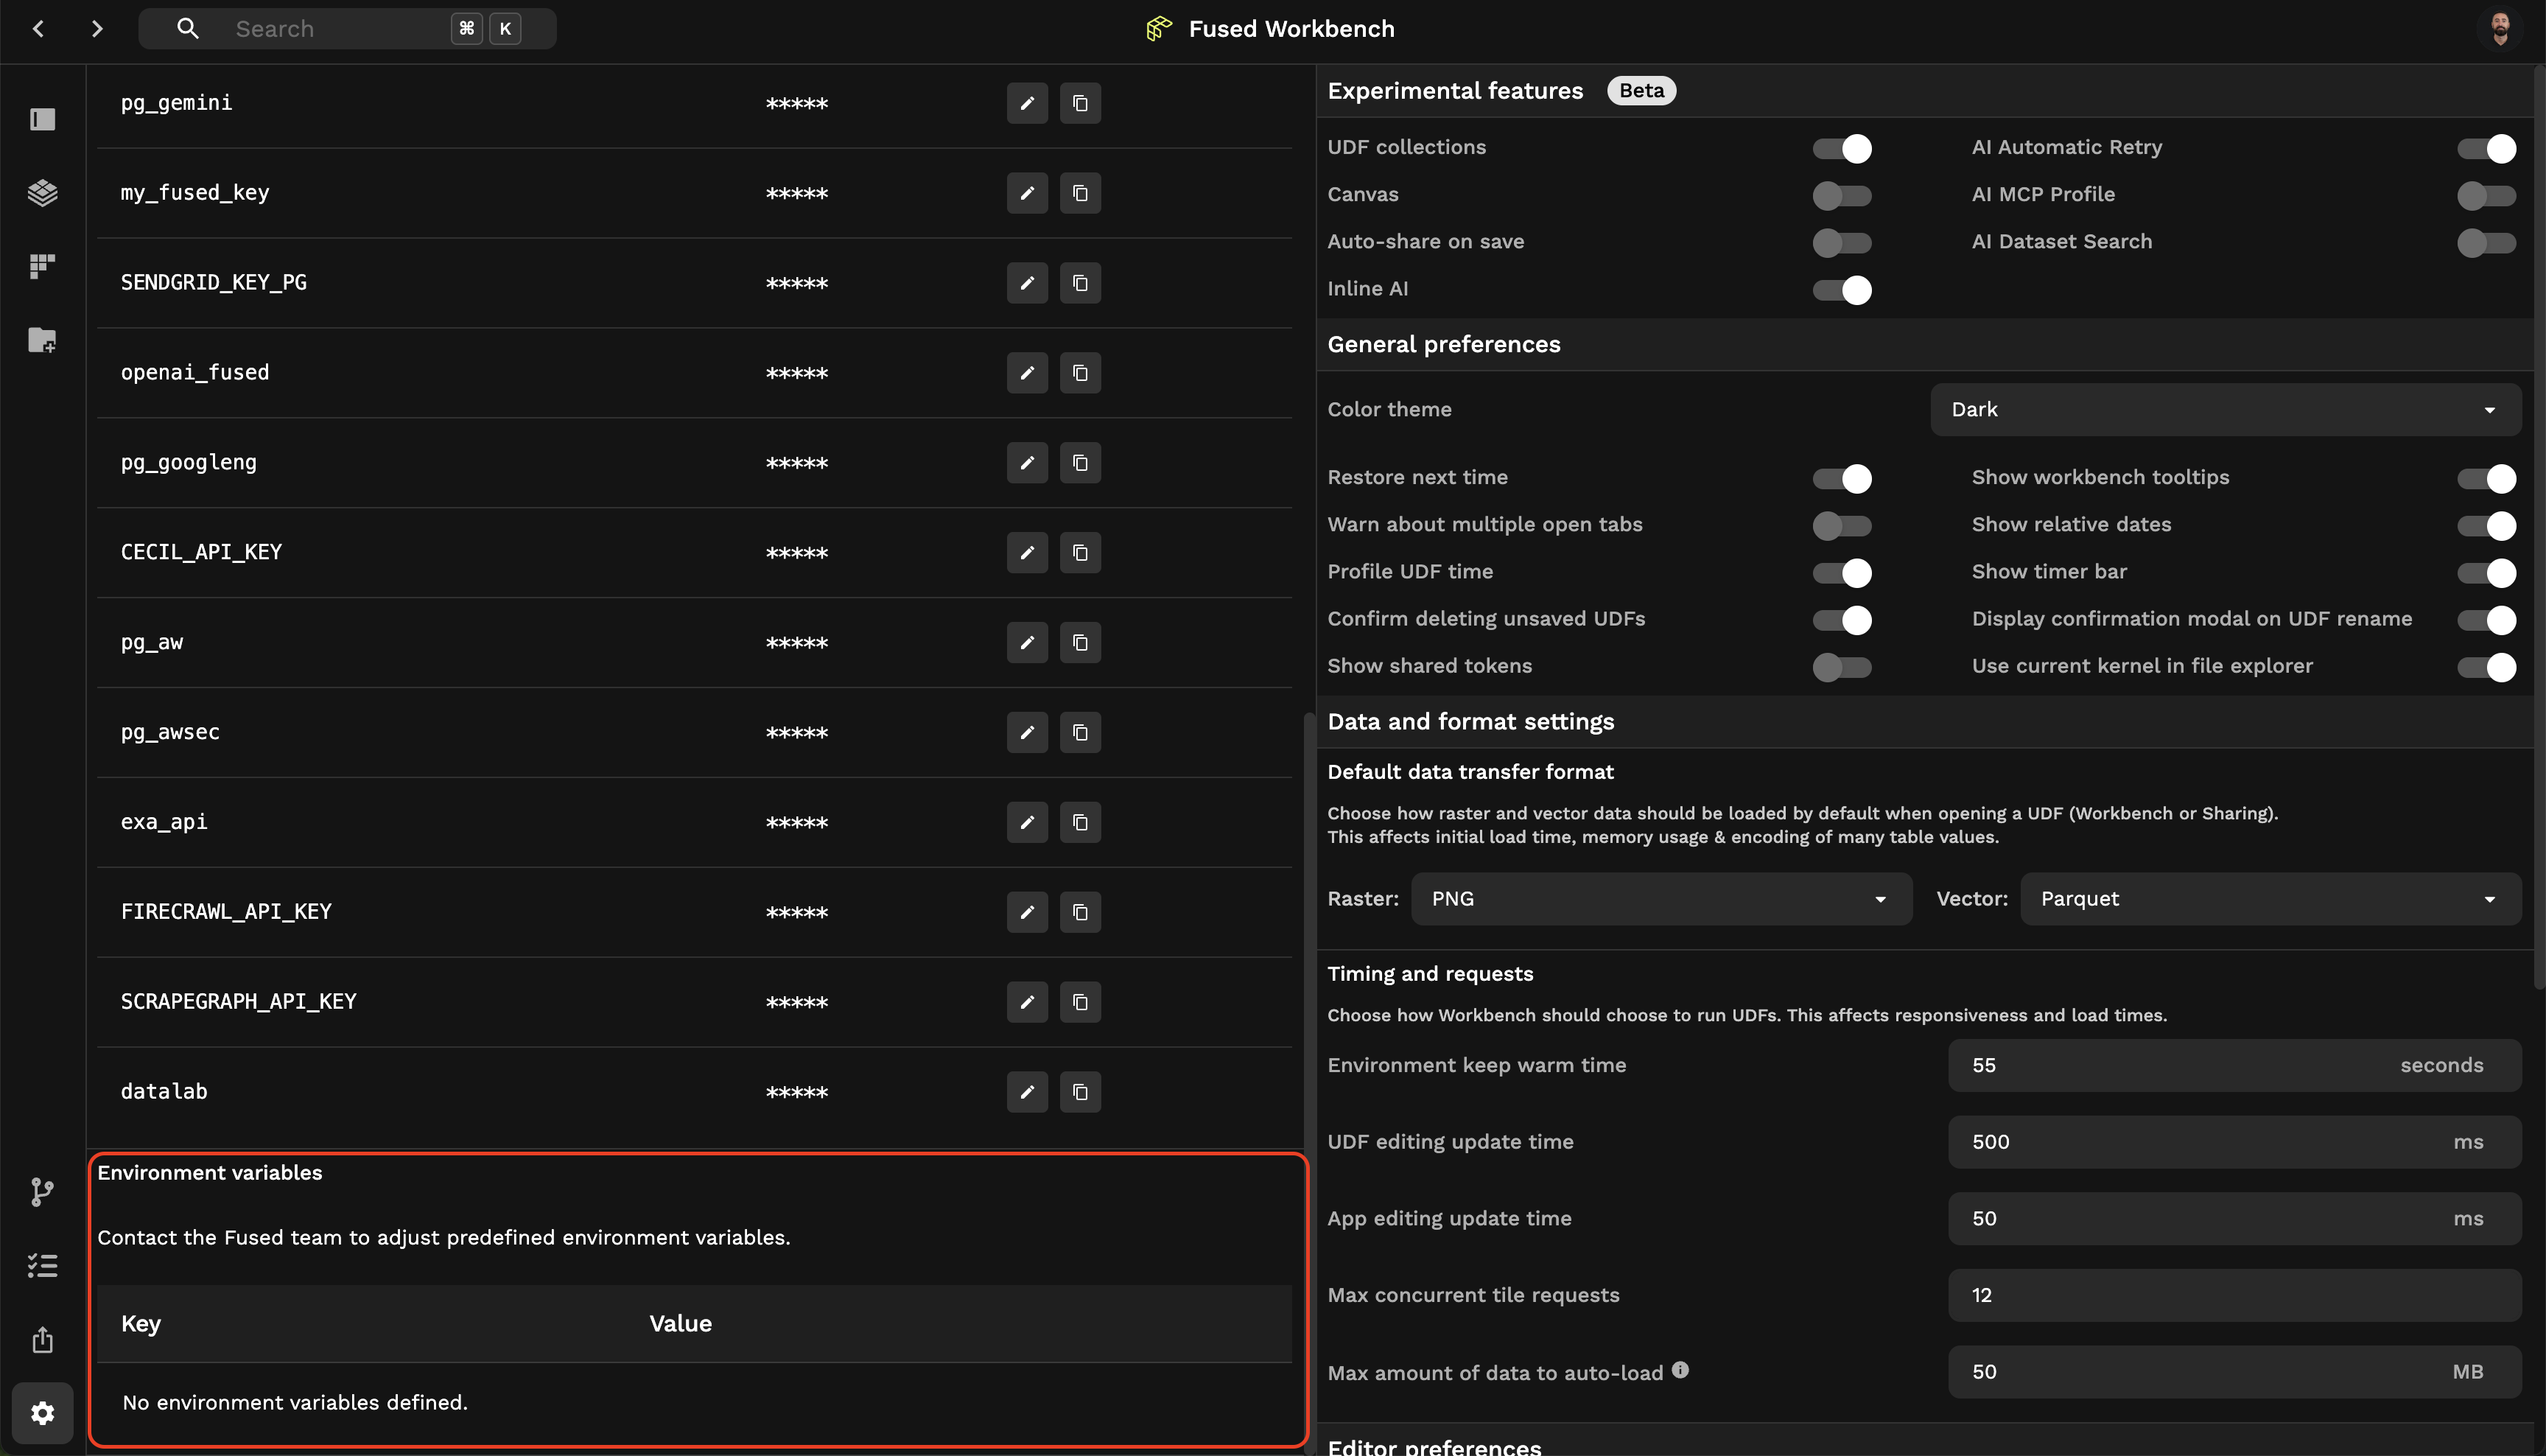Image resolution: width=2546 pixels, height=1456 pixels.
Task: Toggle AI MCP Profile switch
Action: pyautogui.click(x=2485, y=195)
